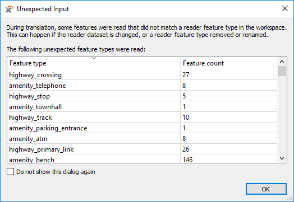
Task: Click the vertical scrollbar thumb
Action: (x=282, y=71)
